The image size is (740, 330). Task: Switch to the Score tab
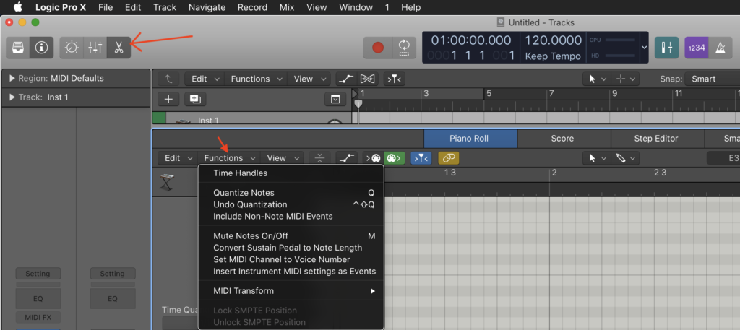pos(564,139)
